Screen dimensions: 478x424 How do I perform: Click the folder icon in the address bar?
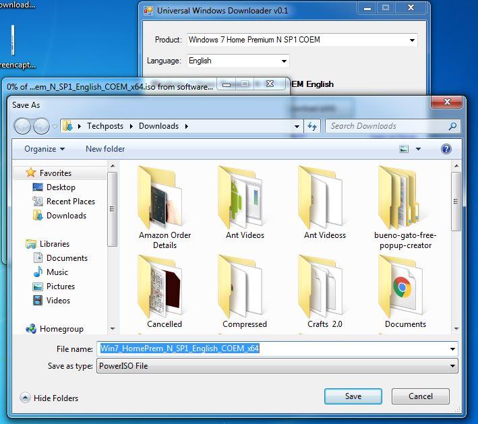click(x=67, y=126)
